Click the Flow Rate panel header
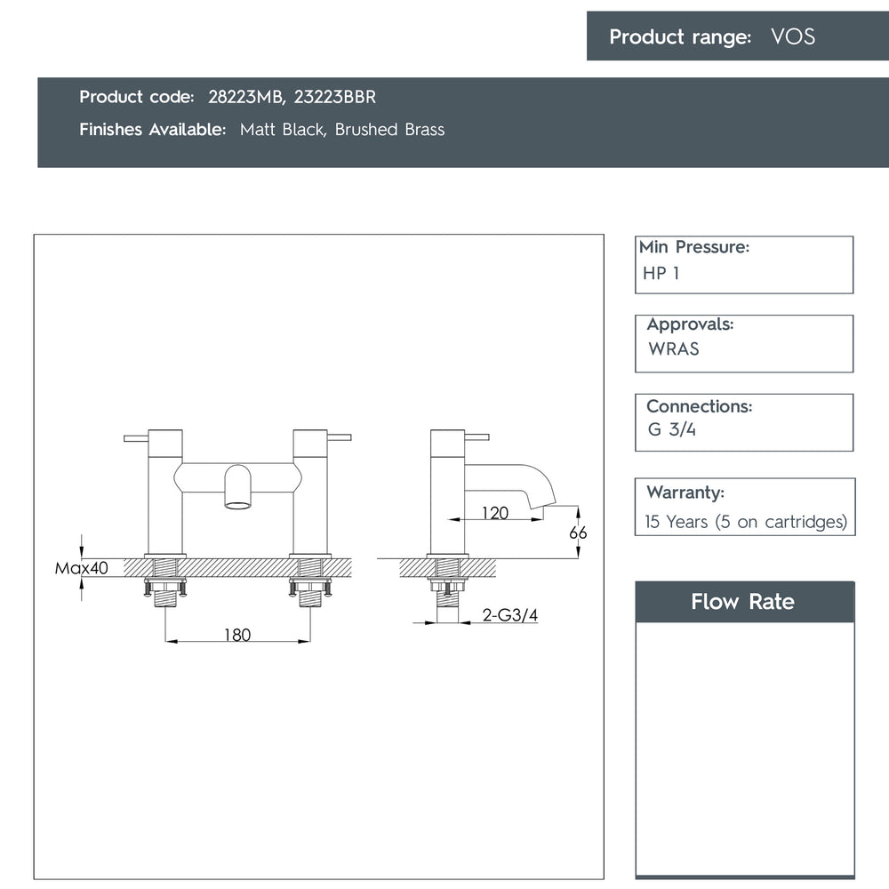This screenshot has height=889, width=889. (743, 602)
